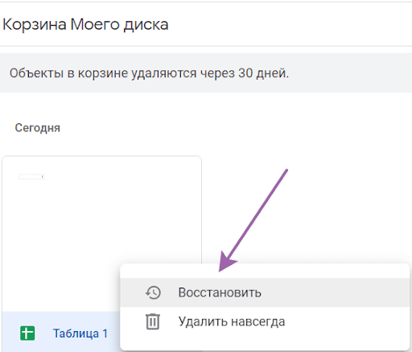Screen dimensions: 412x352
Task: Click the Корзина Моего диска heading
Action: (x=85, y=25)
